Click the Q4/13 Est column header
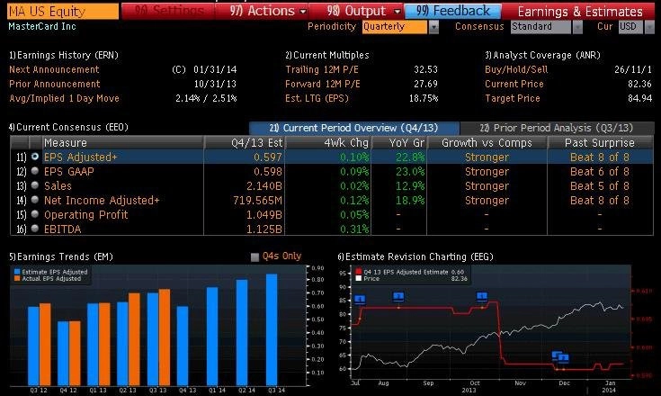 pyautogui.click(x=245, y=143)
